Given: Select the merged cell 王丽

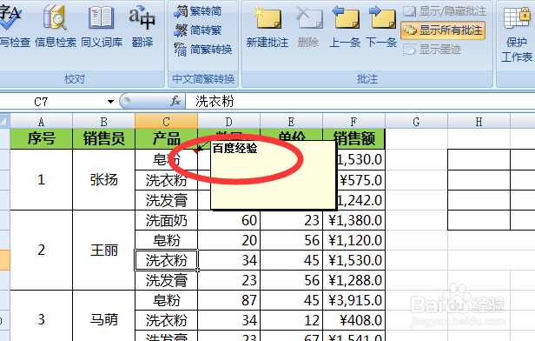Looking at the screenshot, I should point(103,251).
